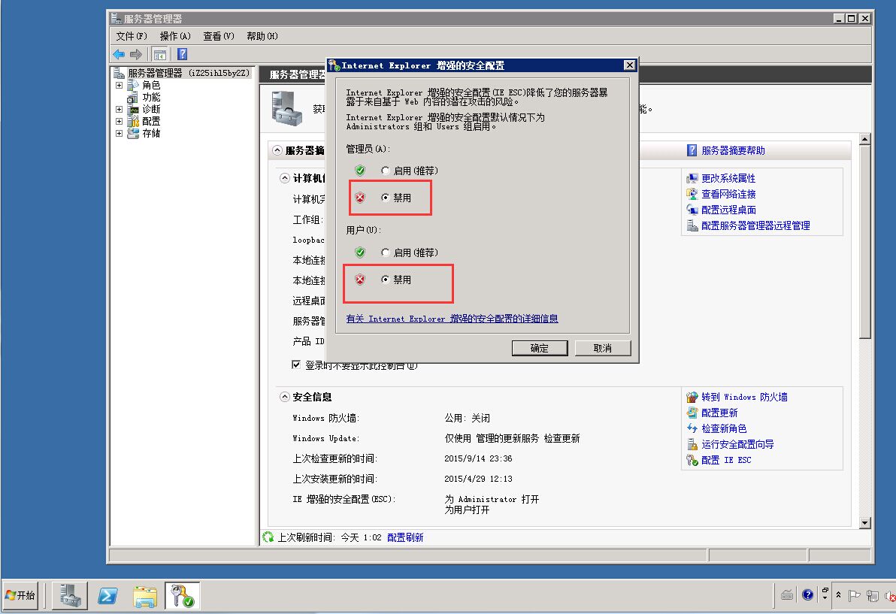Viewport: 896px width, 614px height.
Task: Open the 操作(A) menu
Action: [175, 36]
